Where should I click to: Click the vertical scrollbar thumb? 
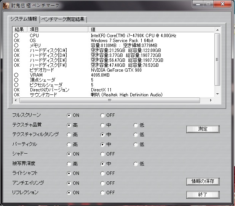(217, 60)
